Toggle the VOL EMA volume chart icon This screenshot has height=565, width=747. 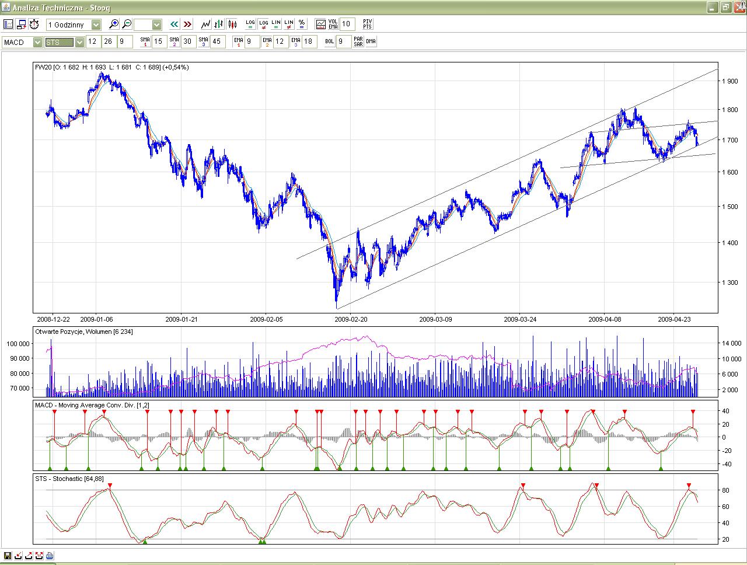point(320,24)
